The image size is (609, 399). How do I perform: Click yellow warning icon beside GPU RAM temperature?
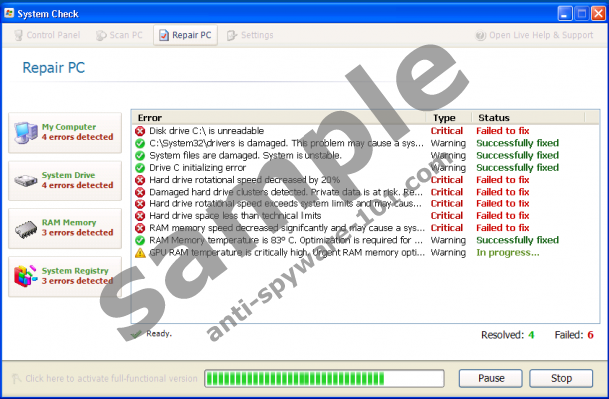140,253
